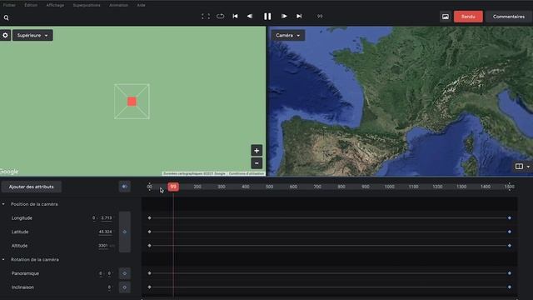Collapse Rotation de la caméra group

(3, 259)
